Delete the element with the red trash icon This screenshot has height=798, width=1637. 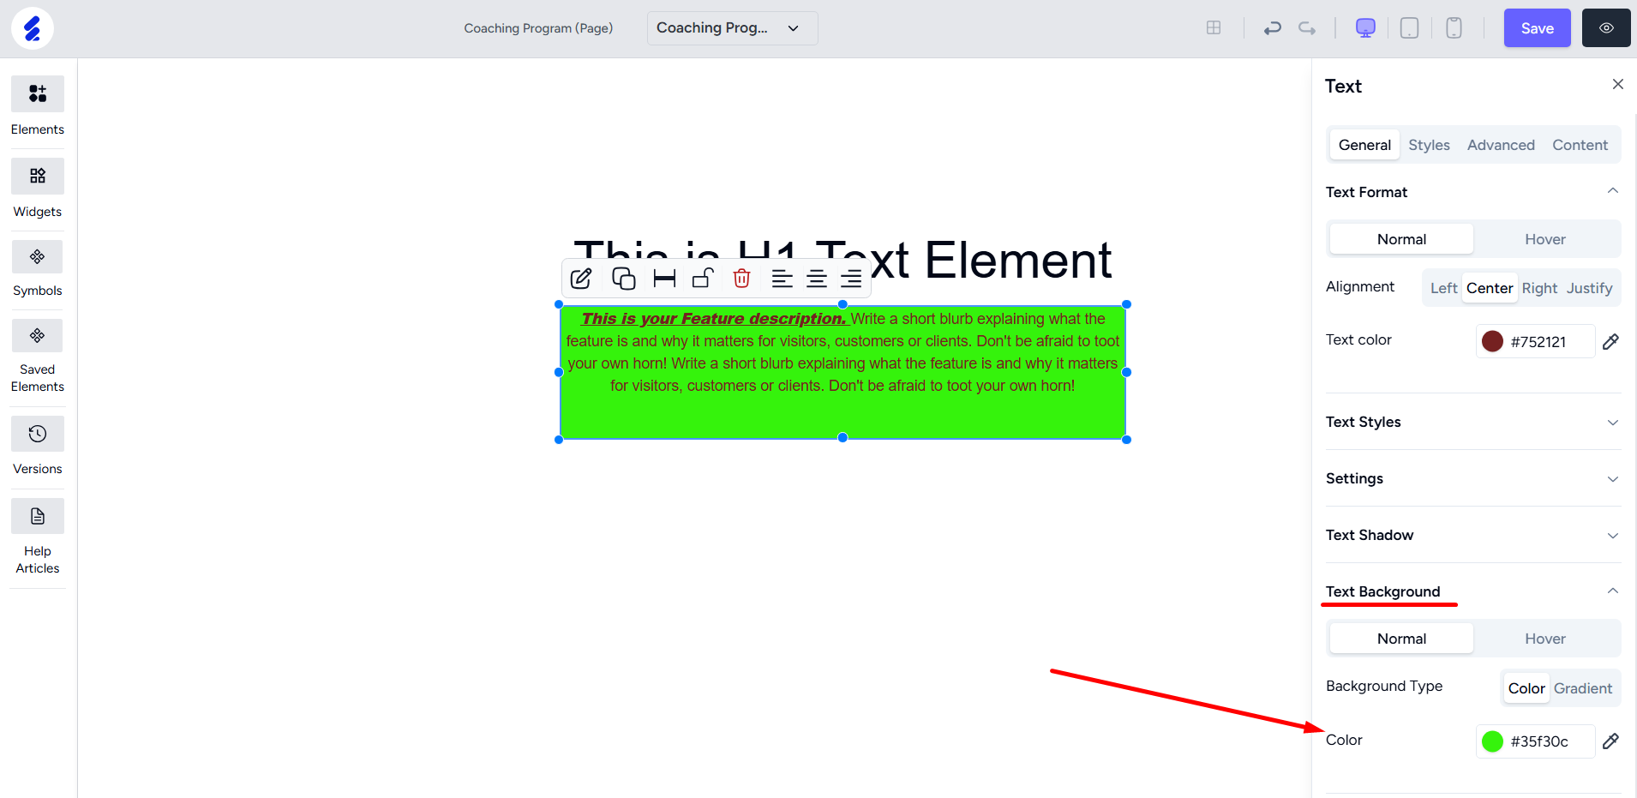click(742, 279)
